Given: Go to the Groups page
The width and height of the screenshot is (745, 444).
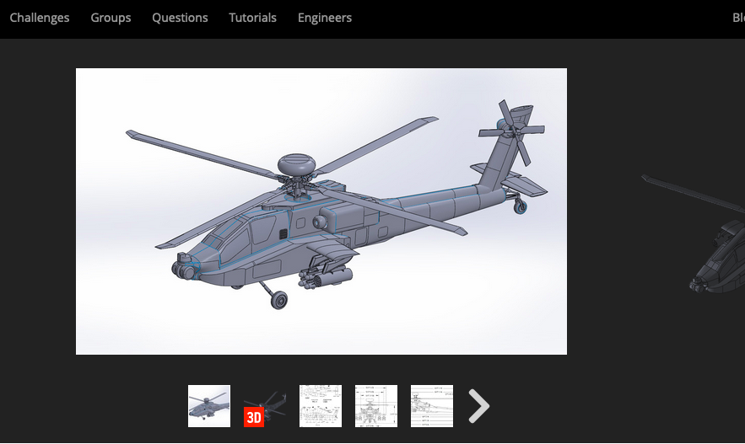Looking at the screenshot, I should click(111, 18).
